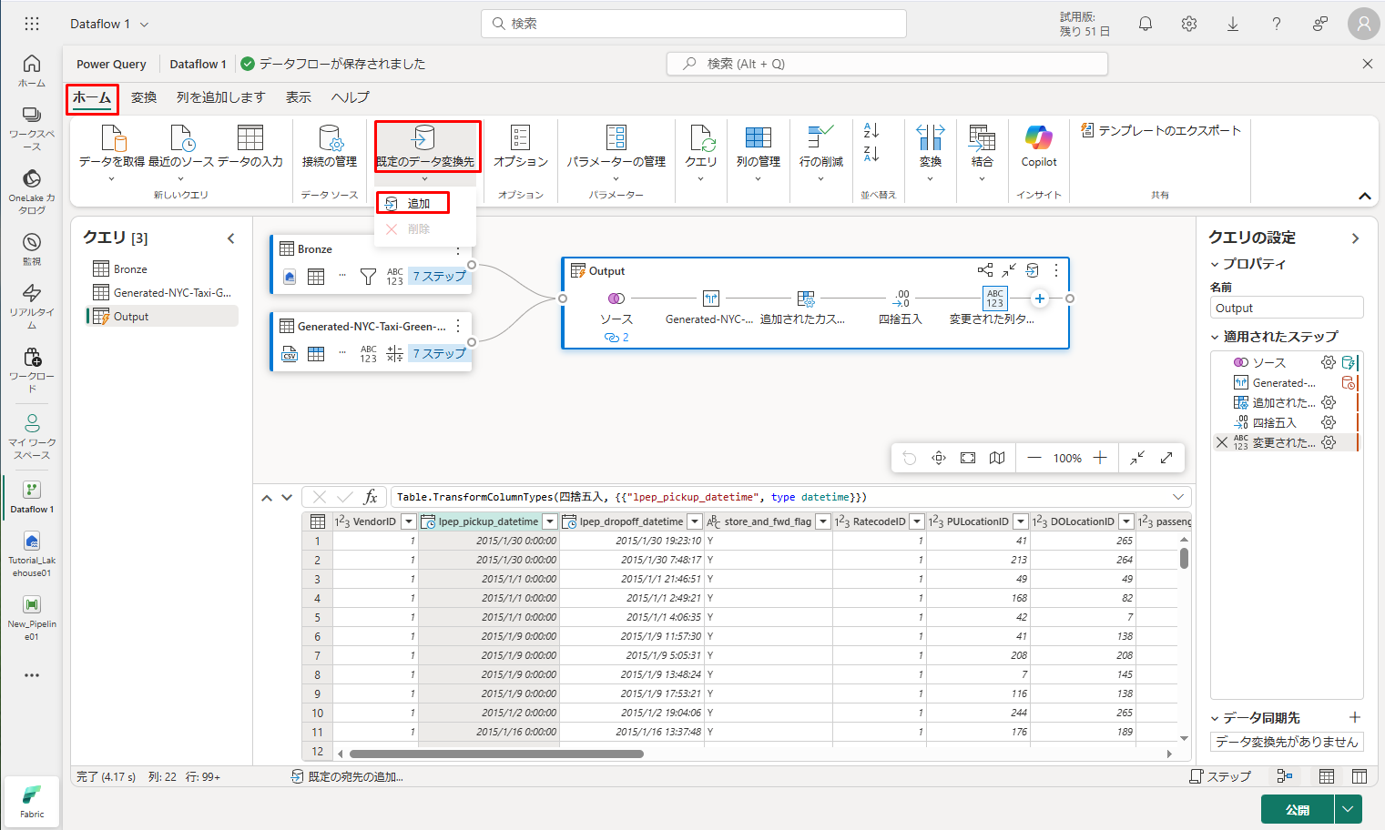Open Monitor (監視) in sidebar
Image resolution: width=1385 pixels, height=830 pixels.
(32, 249)
